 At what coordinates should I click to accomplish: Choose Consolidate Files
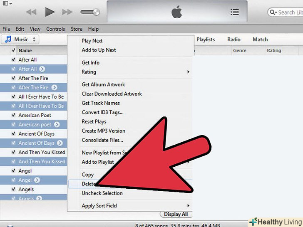102,140
